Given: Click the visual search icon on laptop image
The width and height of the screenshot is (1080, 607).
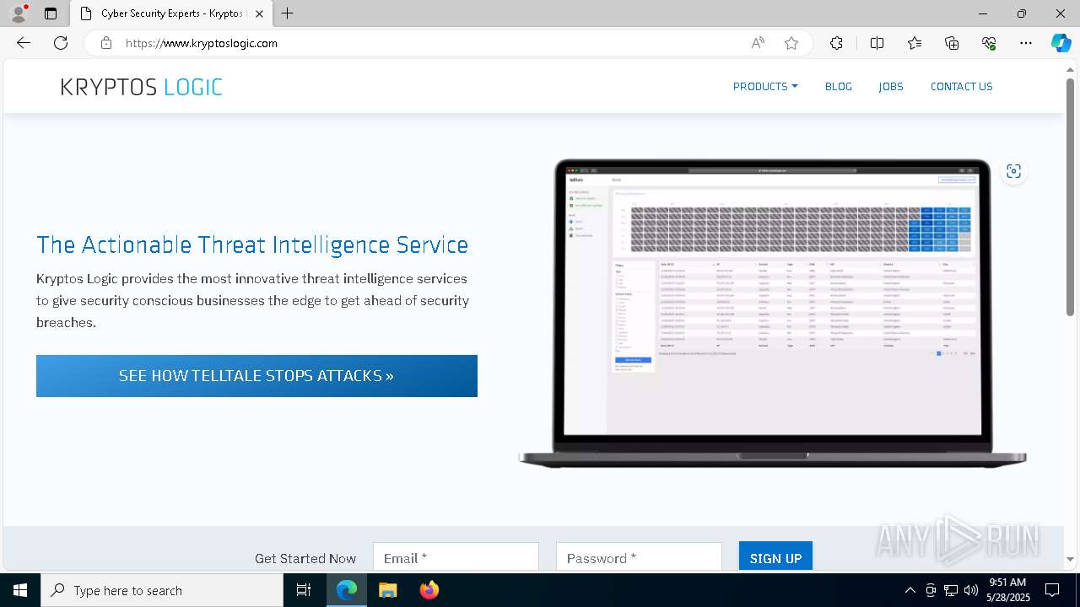Looking at the screenshot, I should (x=1013, y=171).
